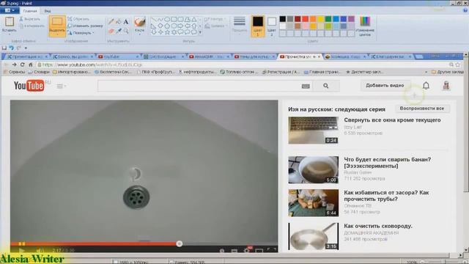Select the Fill with color bucket tool

coord(119,21)
